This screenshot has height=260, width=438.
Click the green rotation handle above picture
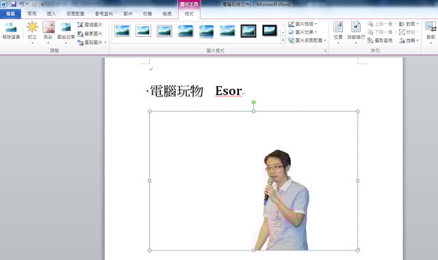click(x=254, y=102)
